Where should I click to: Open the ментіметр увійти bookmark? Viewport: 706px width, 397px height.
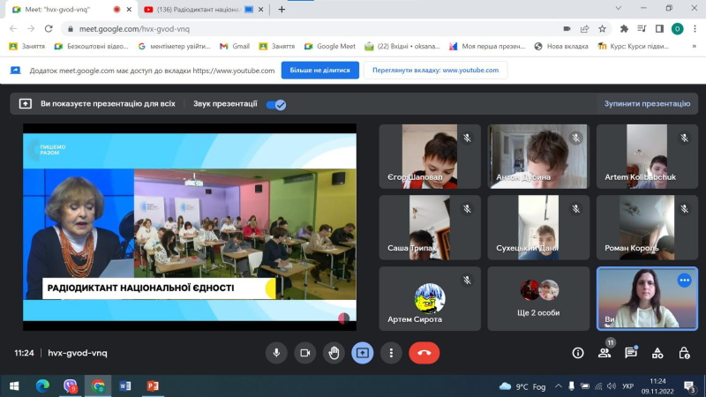[174, 47]
